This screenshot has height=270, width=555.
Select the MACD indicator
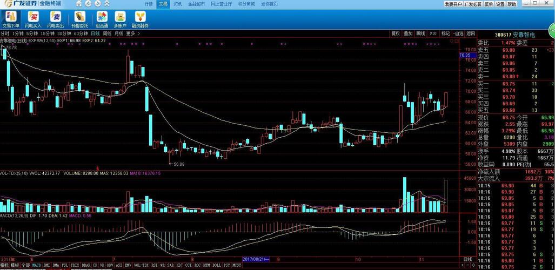click(x=36, y=265)
